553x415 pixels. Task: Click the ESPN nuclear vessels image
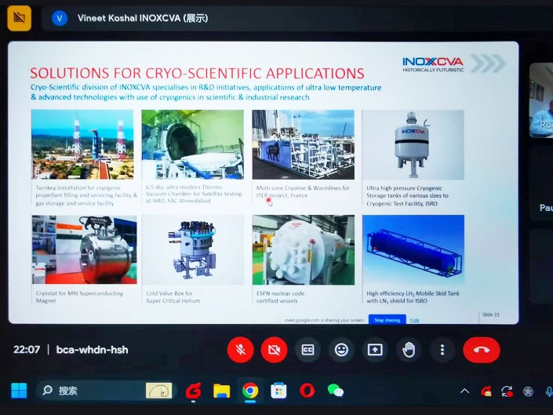tap(304, 249)
